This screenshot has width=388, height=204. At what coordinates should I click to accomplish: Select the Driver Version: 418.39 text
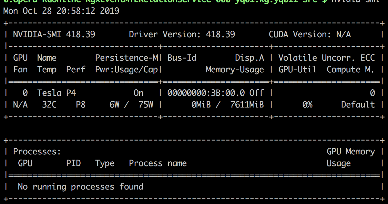coord(182,34)
